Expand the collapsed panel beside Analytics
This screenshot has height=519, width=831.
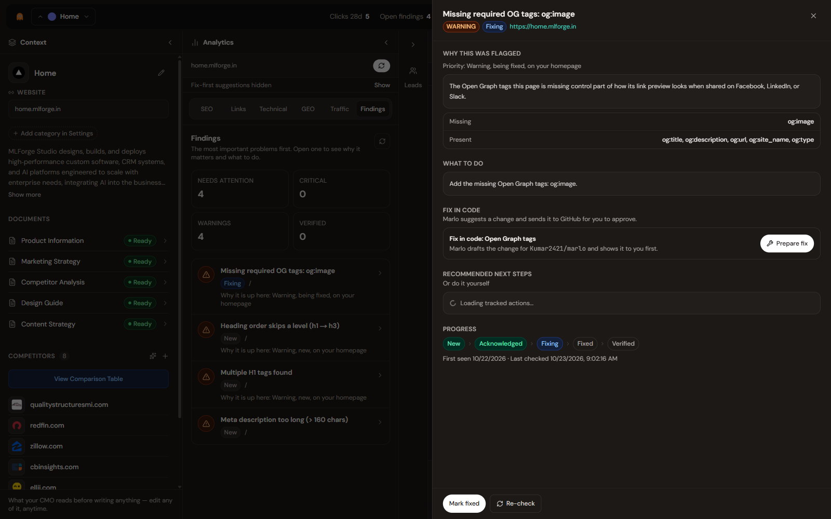point(413,45)
